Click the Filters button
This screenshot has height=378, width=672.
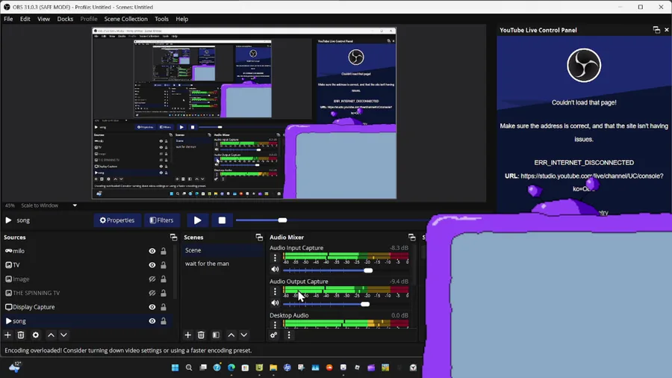click(x=161, y=220)
